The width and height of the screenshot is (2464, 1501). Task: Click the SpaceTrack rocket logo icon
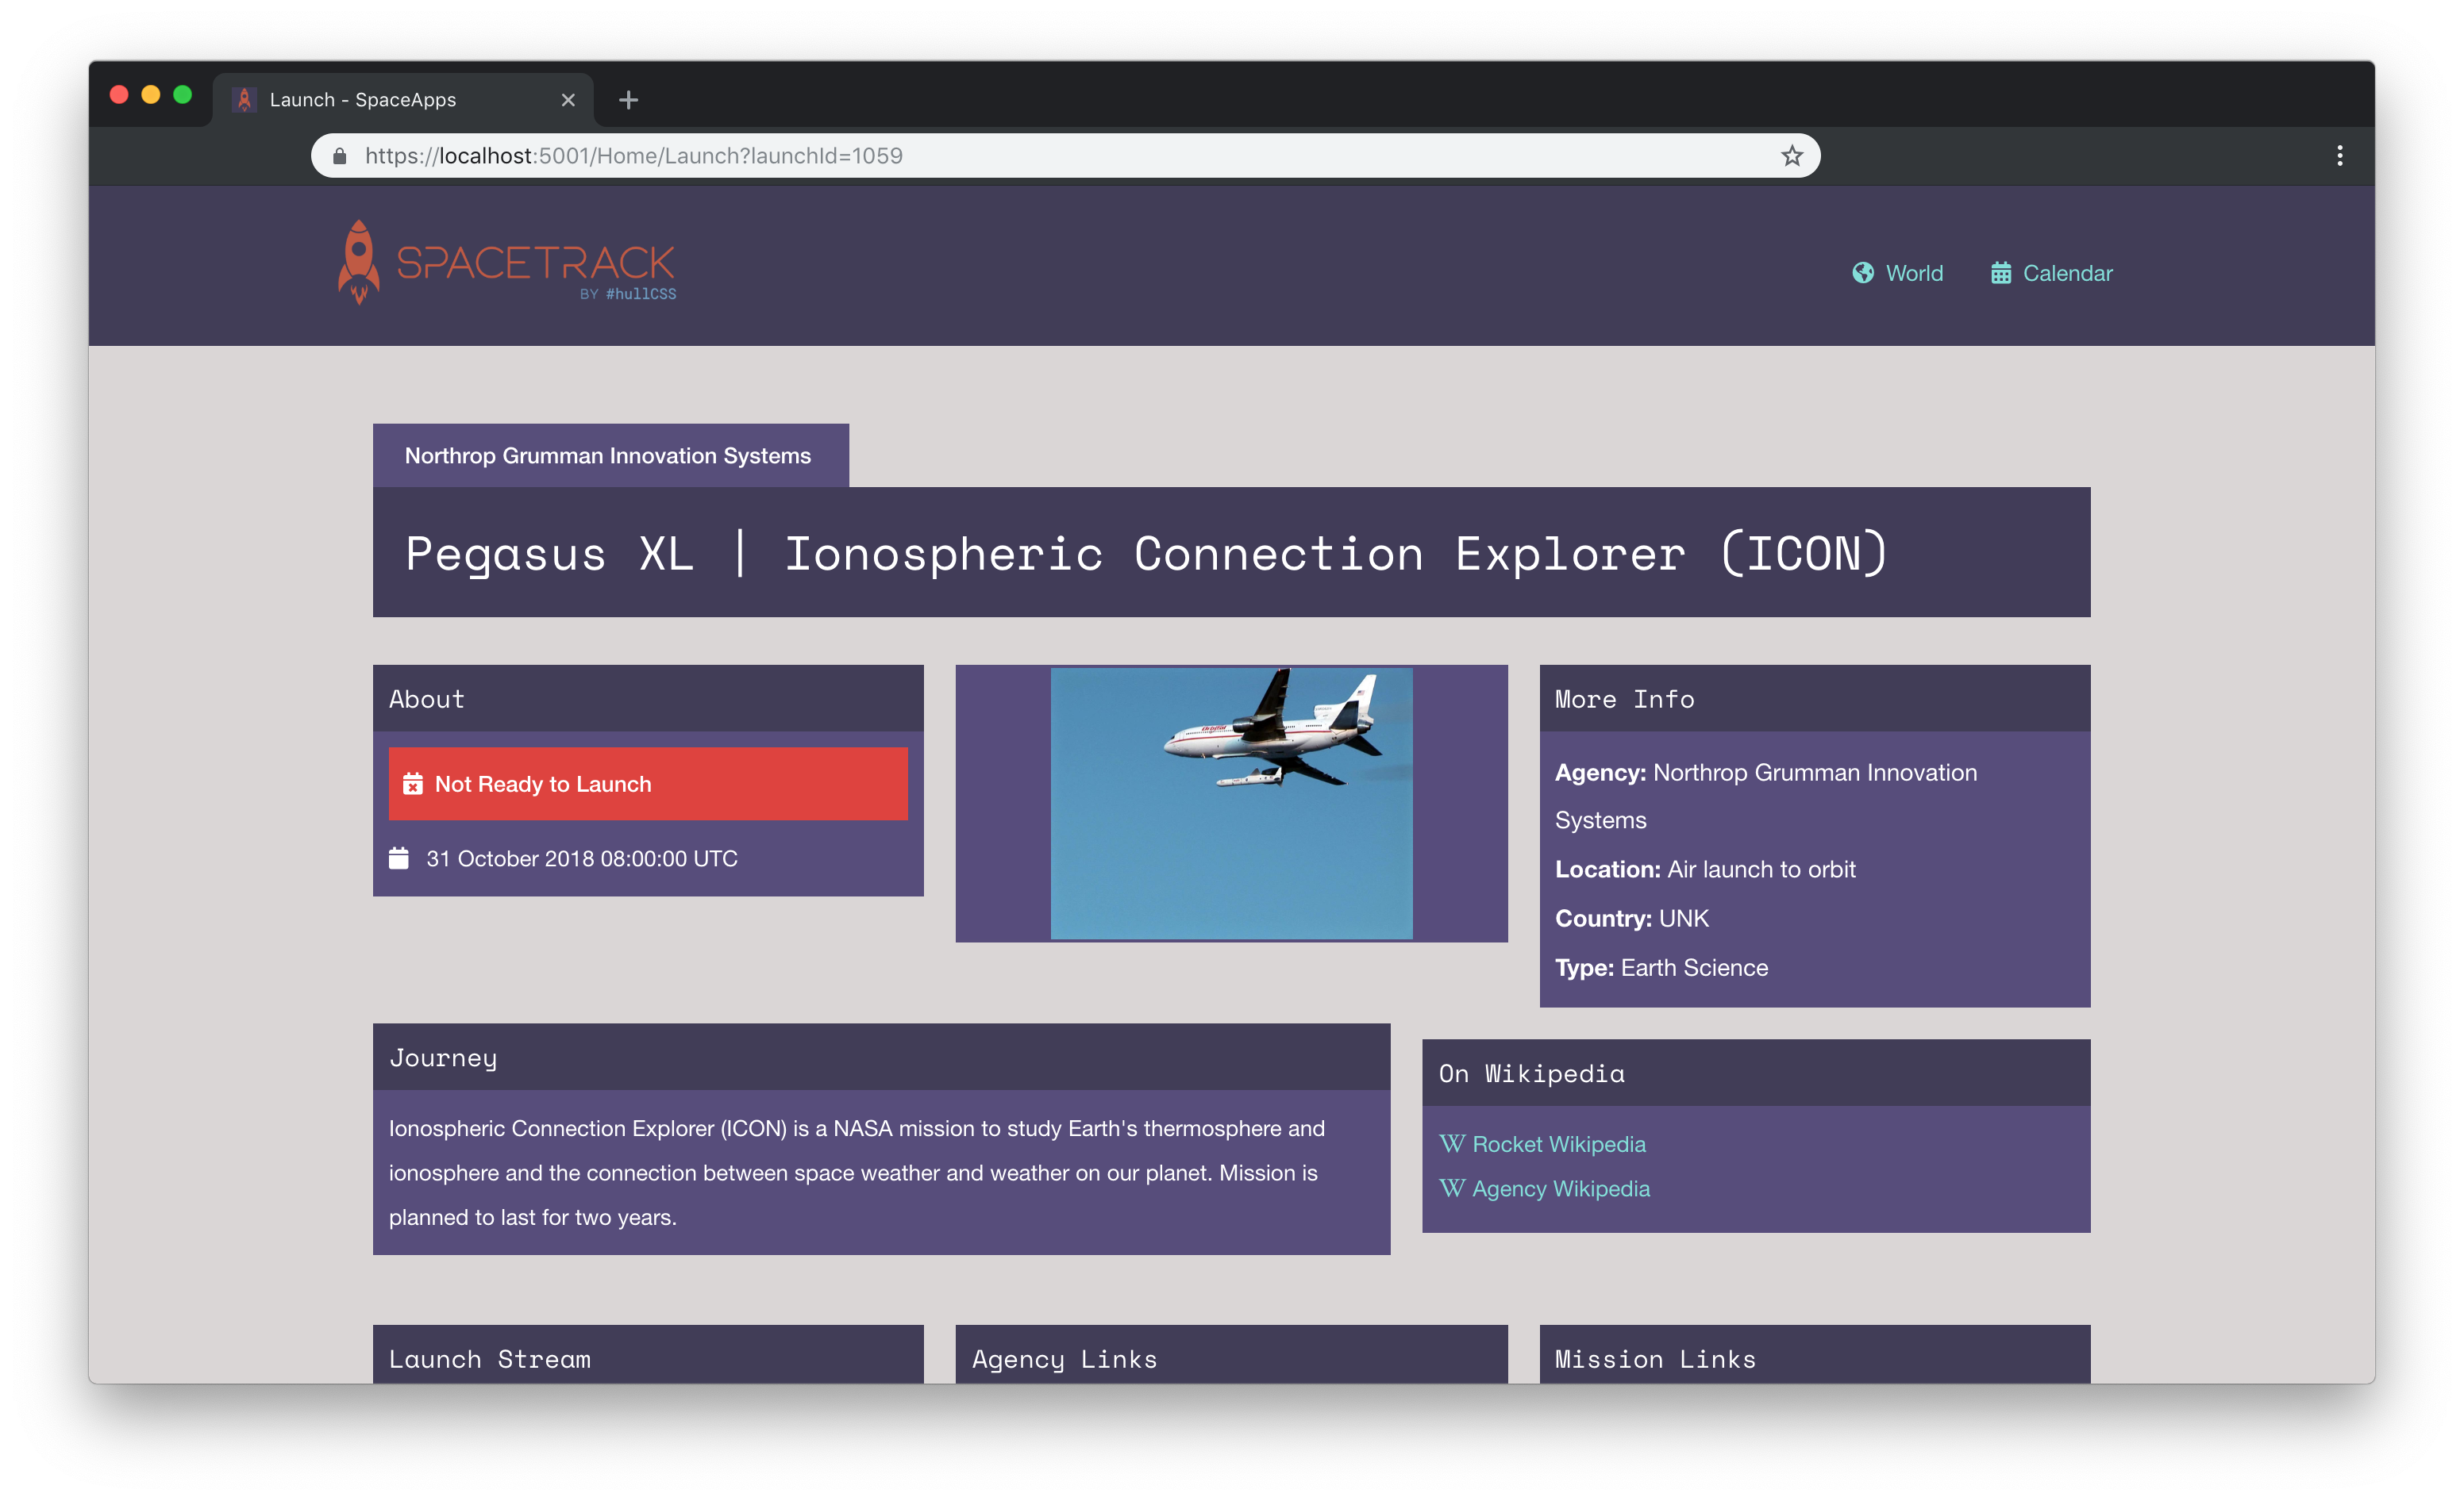[359, 262]
